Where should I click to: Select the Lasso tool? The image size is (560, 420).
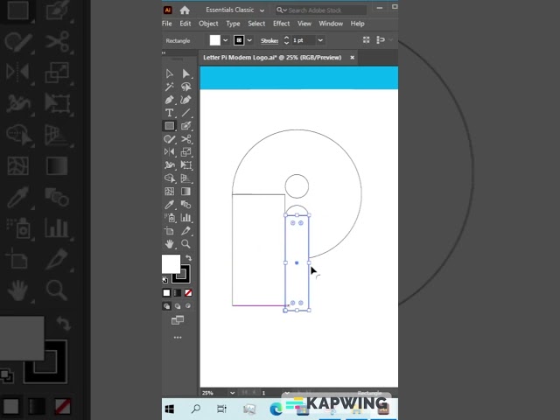tap(185, 87)
